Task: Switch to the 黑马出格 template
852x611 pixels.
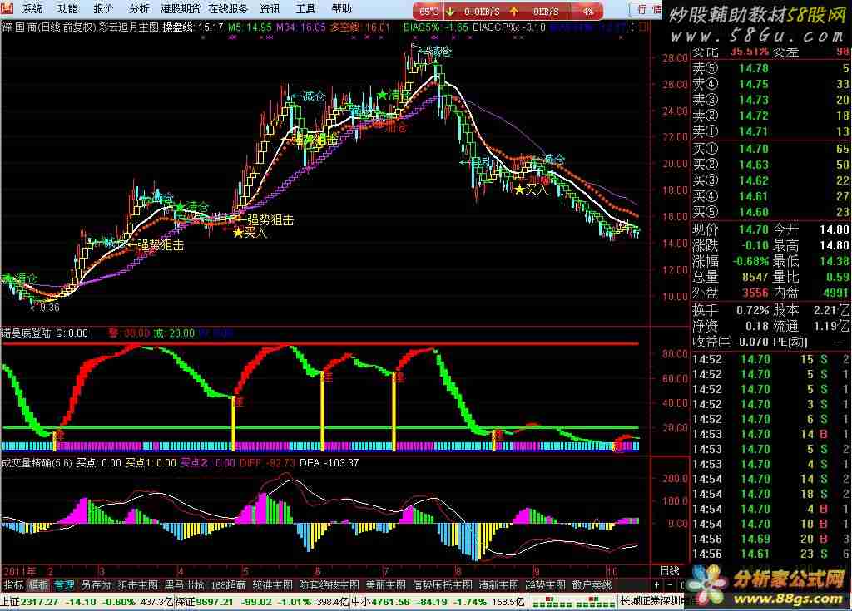Action: click(x=184, y=585)
